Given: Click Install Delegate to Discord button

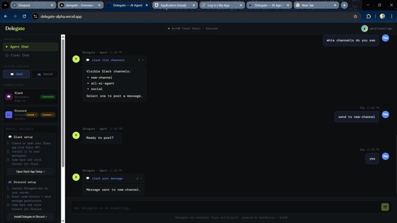Looking at the screenshot, I should (x=31, y=217).
